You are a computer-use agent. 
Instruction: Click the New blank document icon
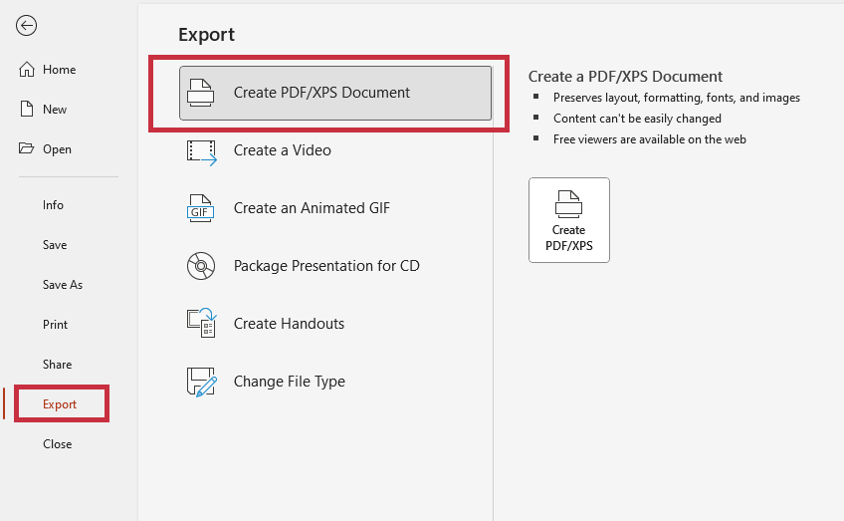(27, 110)
